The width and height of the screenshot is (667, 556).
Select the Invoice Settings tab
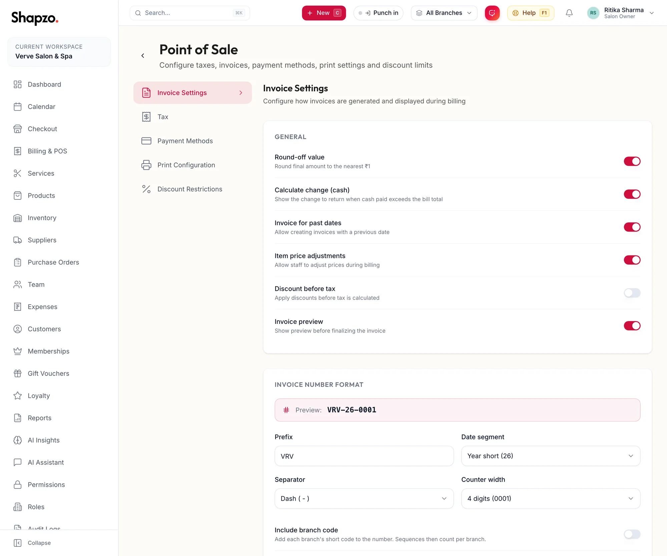click(x=192, y=93)
